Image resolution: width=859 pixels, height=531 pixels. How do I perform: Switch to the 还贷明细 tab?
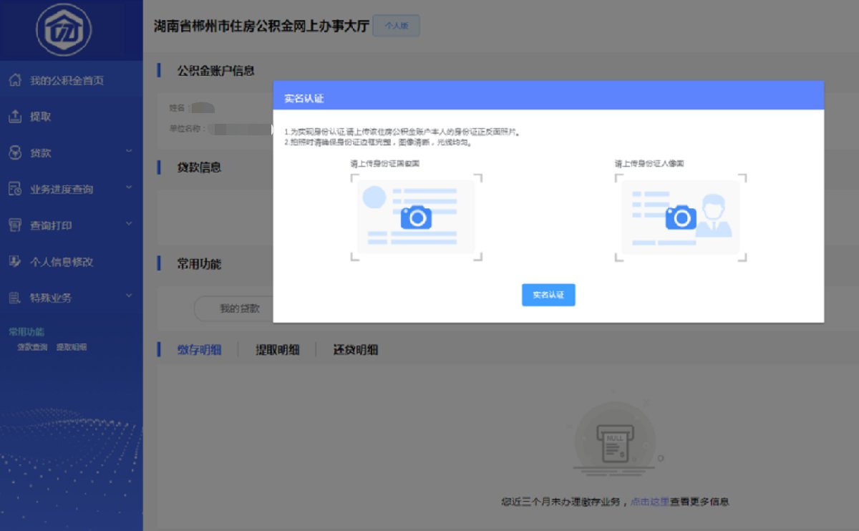pyautogui.click(x=355, y=350)
